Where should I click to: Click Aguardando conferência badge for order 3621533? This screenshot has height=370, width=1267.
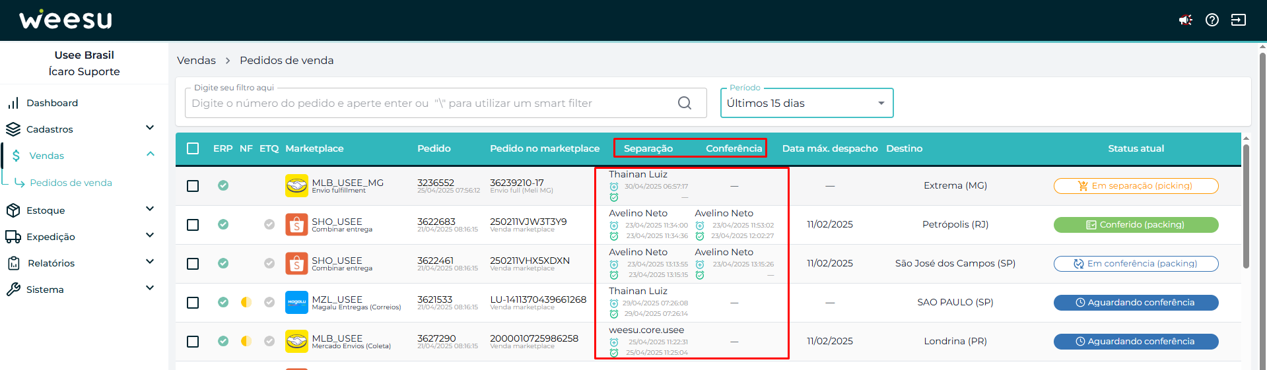point(1136,303)
